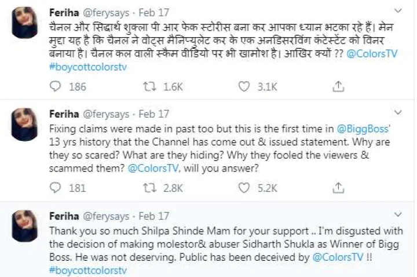Viewport: 417px width, 277px height.
Task: Retweet the tweet with 1.6K retweets
Action: [x=149, y=87]
